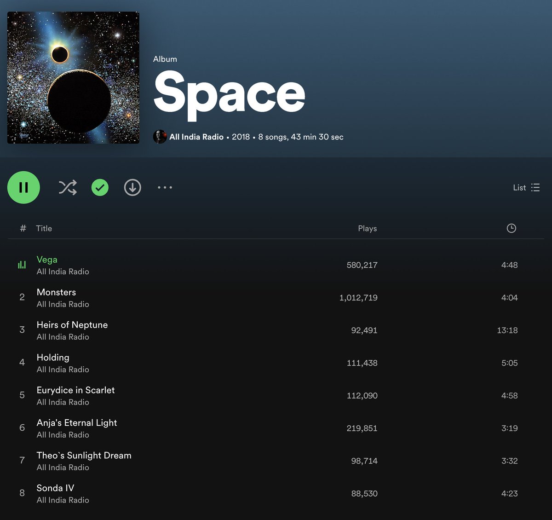Click the playing track equalizer icon
This screenshot has height=520, width=552.
(22, 265)
